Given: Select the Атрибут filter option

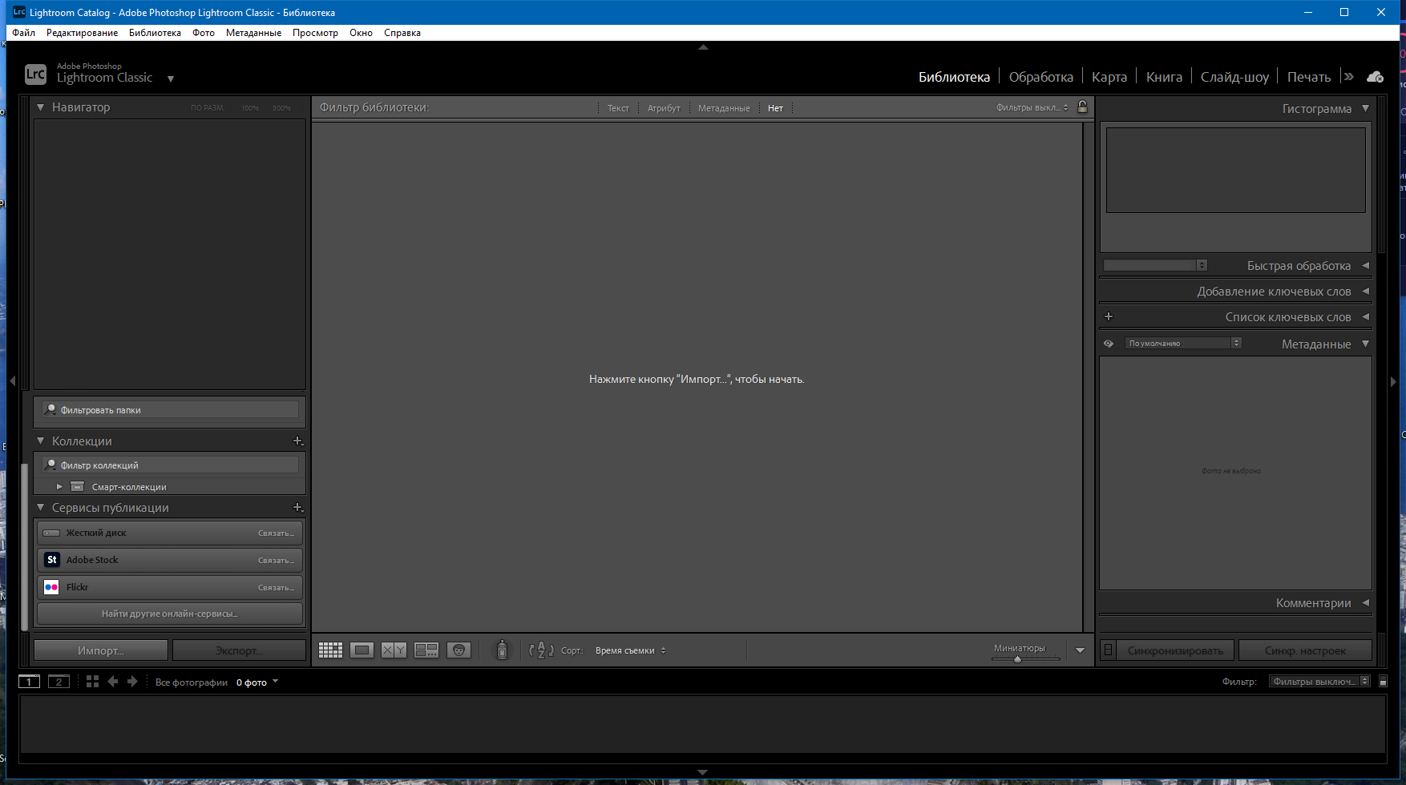Looking at the screenshot, I should (x=664, y=108).
